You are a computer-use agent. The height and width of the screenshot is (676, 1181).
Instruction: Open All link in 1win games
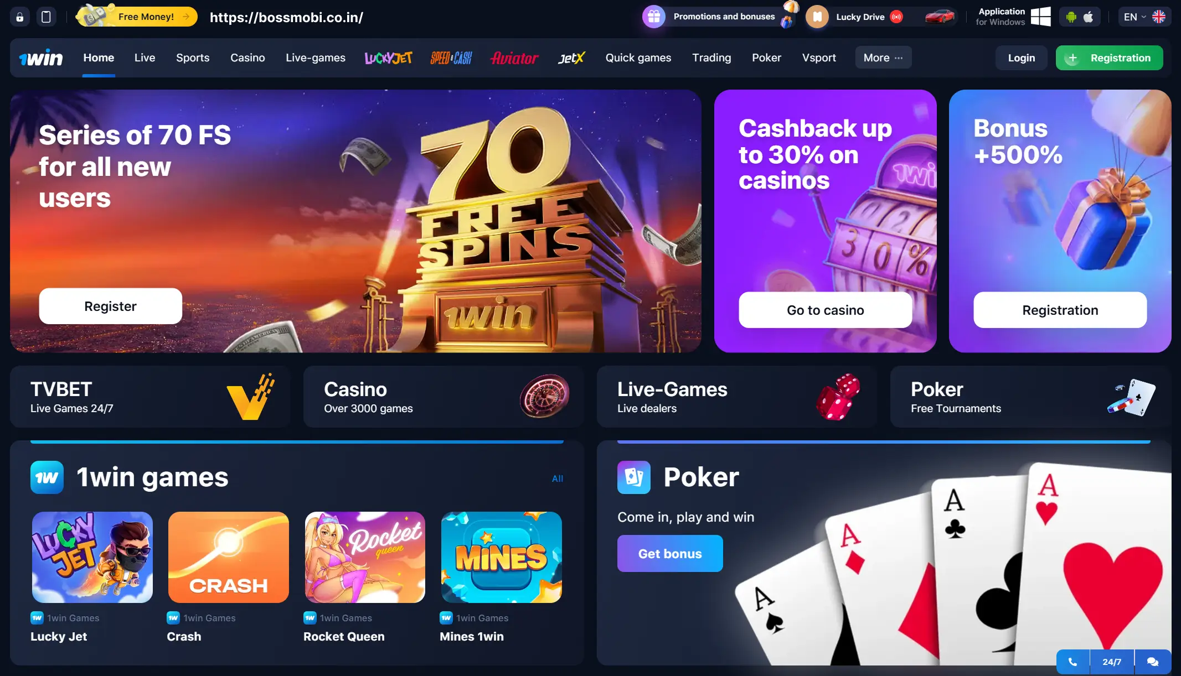tap(558, 479)
